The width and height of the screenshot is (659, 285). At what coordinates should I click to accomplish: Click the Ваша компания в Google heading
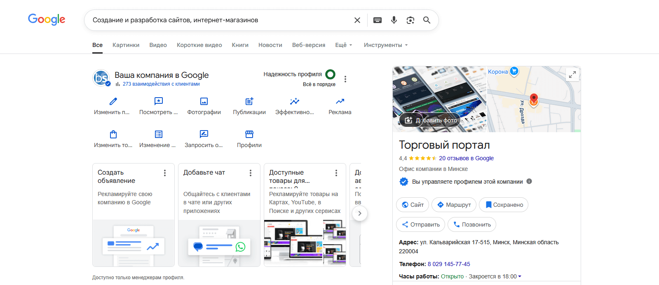pos(162,75)
